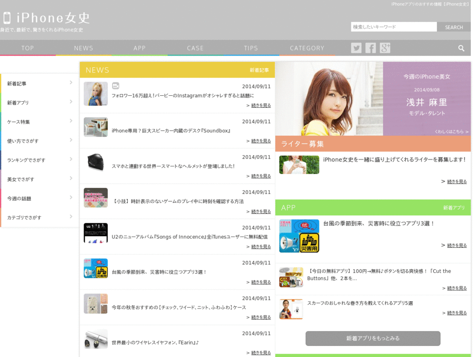Click 続きを見る for the Soundbox desk article
476x357 pixels.
261,141
